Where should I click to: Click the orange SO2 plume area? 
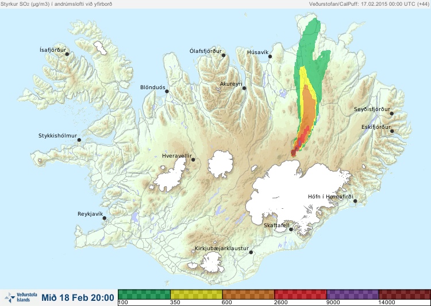[x=309, y=110]
